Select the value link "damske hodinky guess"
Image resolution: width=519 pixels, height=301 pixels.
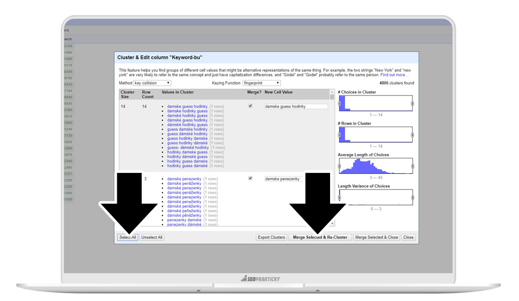pos(187,111)
